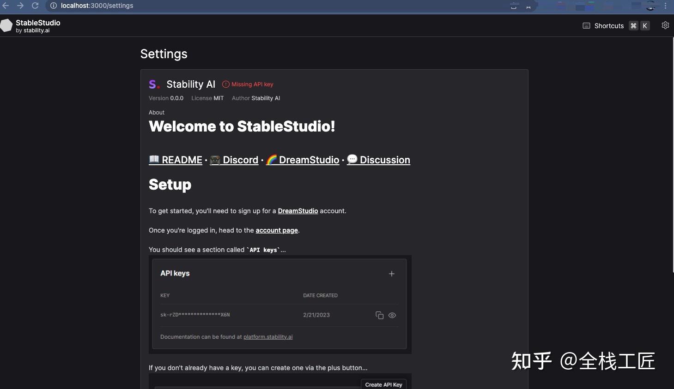Click the K key badge
This screenshot has width=674, height=389.
point(645,26)
